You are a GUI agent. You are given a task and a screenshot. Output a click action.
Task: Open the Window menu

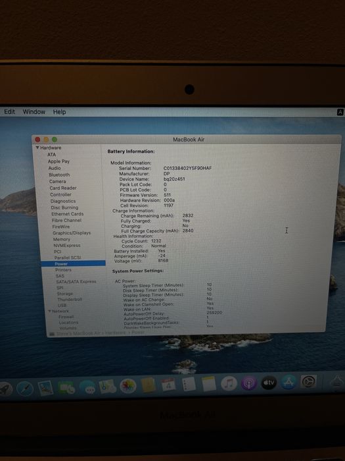tap(34, 112)
